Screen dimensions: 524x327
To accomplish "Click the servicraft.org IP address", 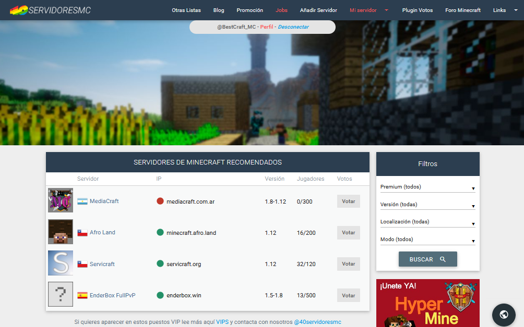I will tap(184, 265).
